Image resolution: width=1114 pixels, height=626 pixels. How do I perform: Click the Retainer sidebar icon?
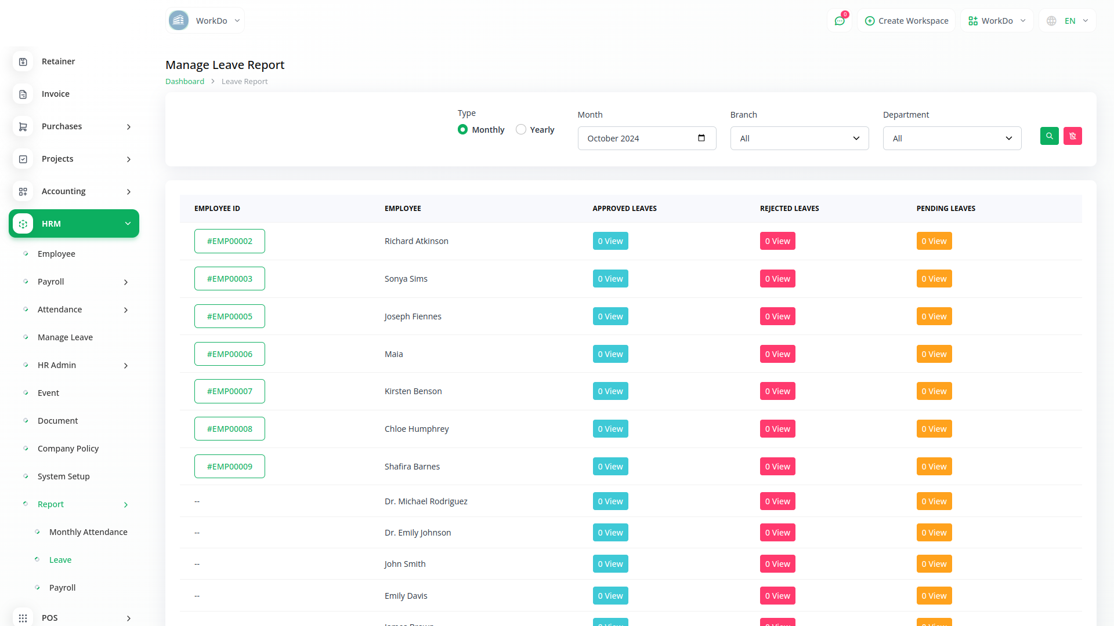[x=23, y=61]
